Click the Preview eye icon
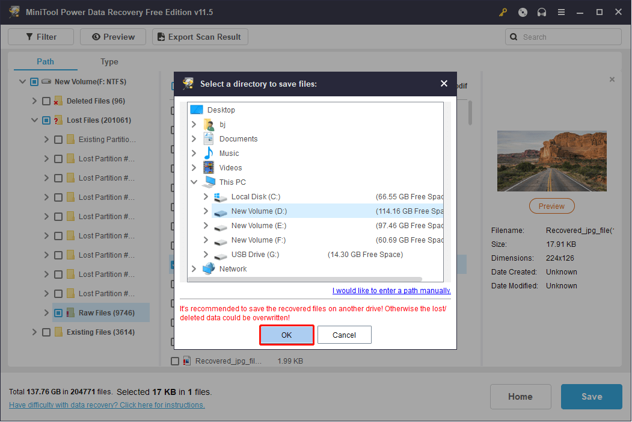Viewport: 632px width, 422px height. point(97,37)
